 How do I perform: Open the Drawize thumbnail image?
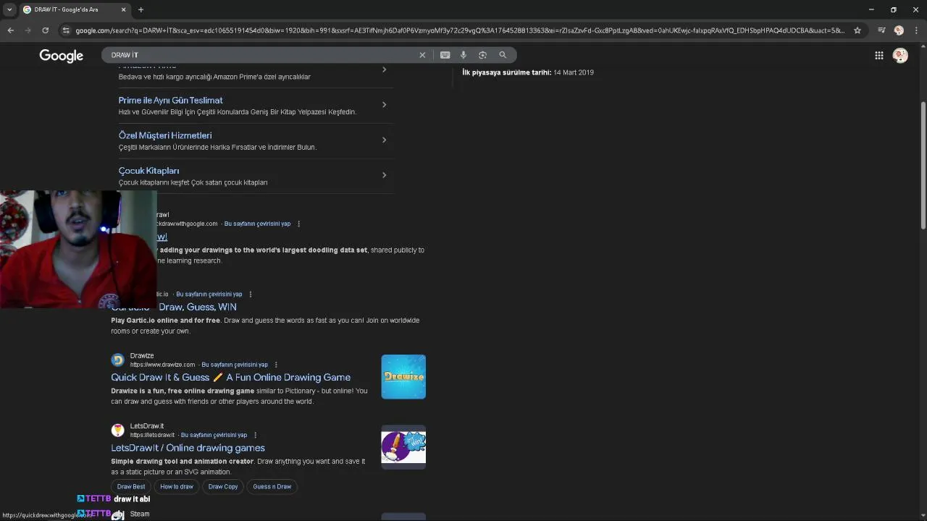[x=403, y=376]
